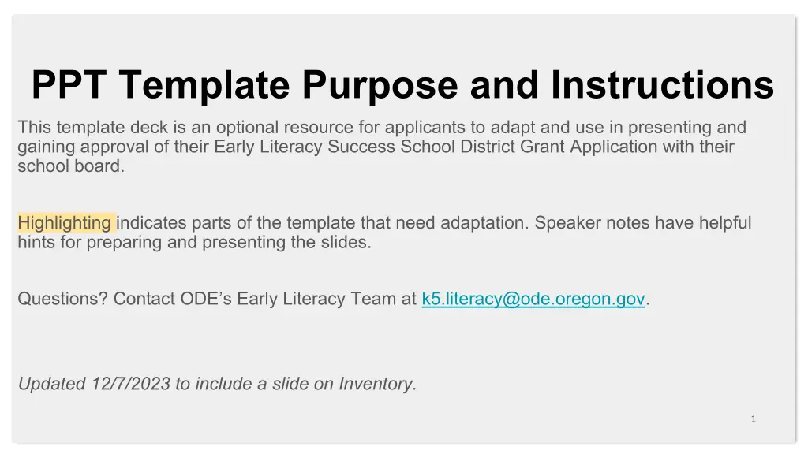808x454 pixels.
Task: Click the word 'Inventory' in the italic note
Action: 376,384
